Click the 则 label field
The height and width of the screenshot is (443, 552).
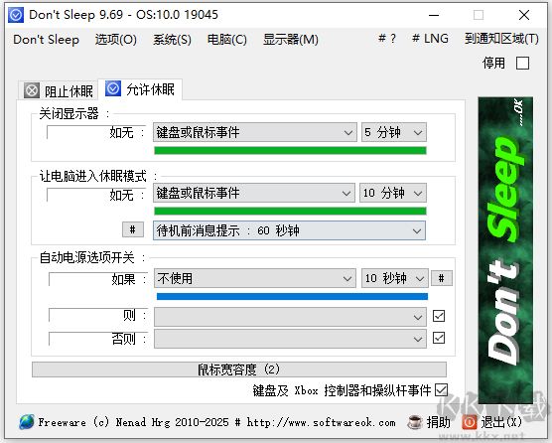point(98,315)
